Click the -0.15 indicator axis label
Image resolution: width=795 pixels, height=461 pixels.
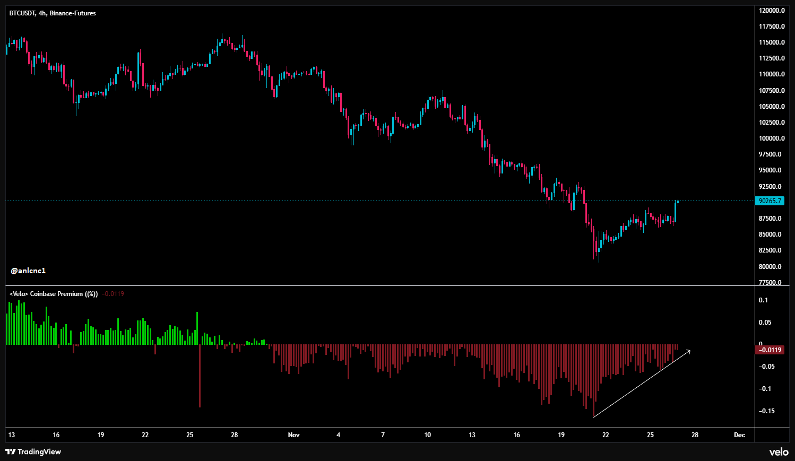766,411
